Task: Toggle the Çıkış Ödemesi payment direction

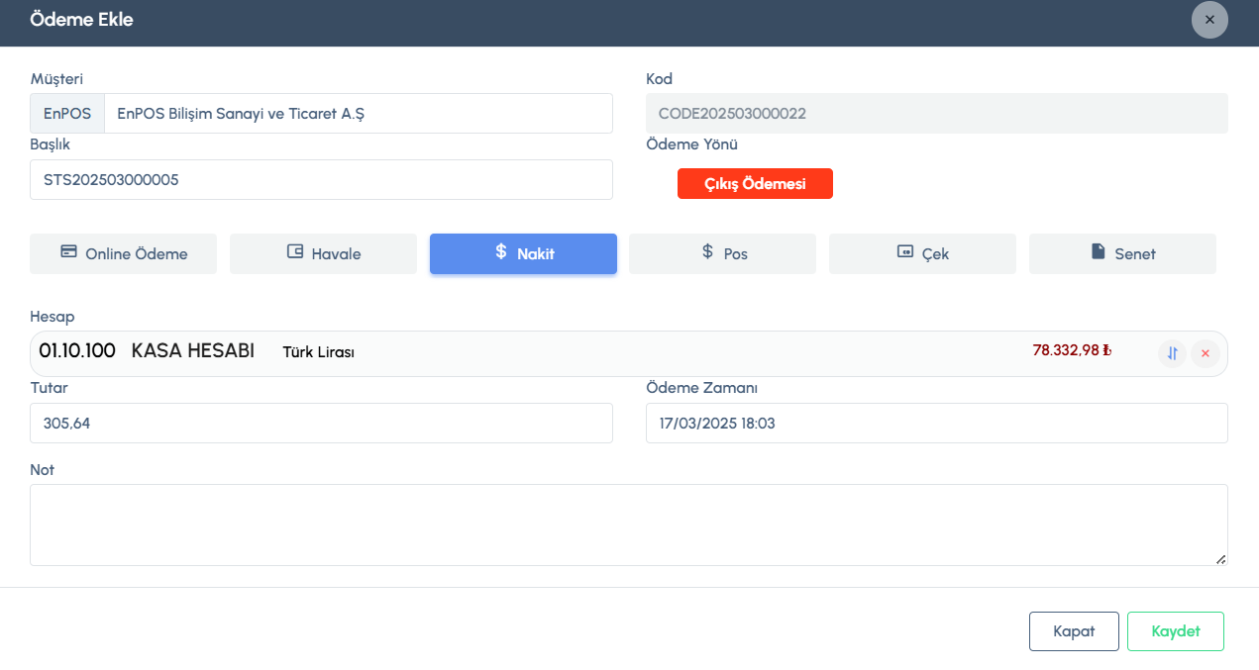Action: pos(755,184)
